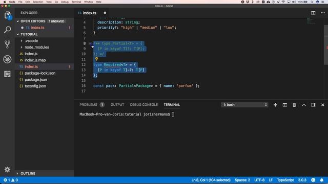Switch to the Debug Console tab
This screenshot has width=328, height=184.
[x=143, y=105]
